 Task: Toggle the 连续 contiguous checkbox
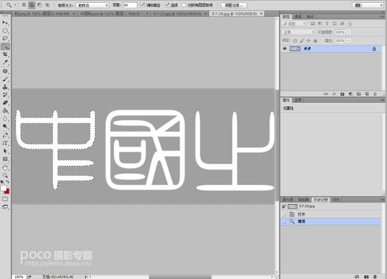[x=167, y=5]
